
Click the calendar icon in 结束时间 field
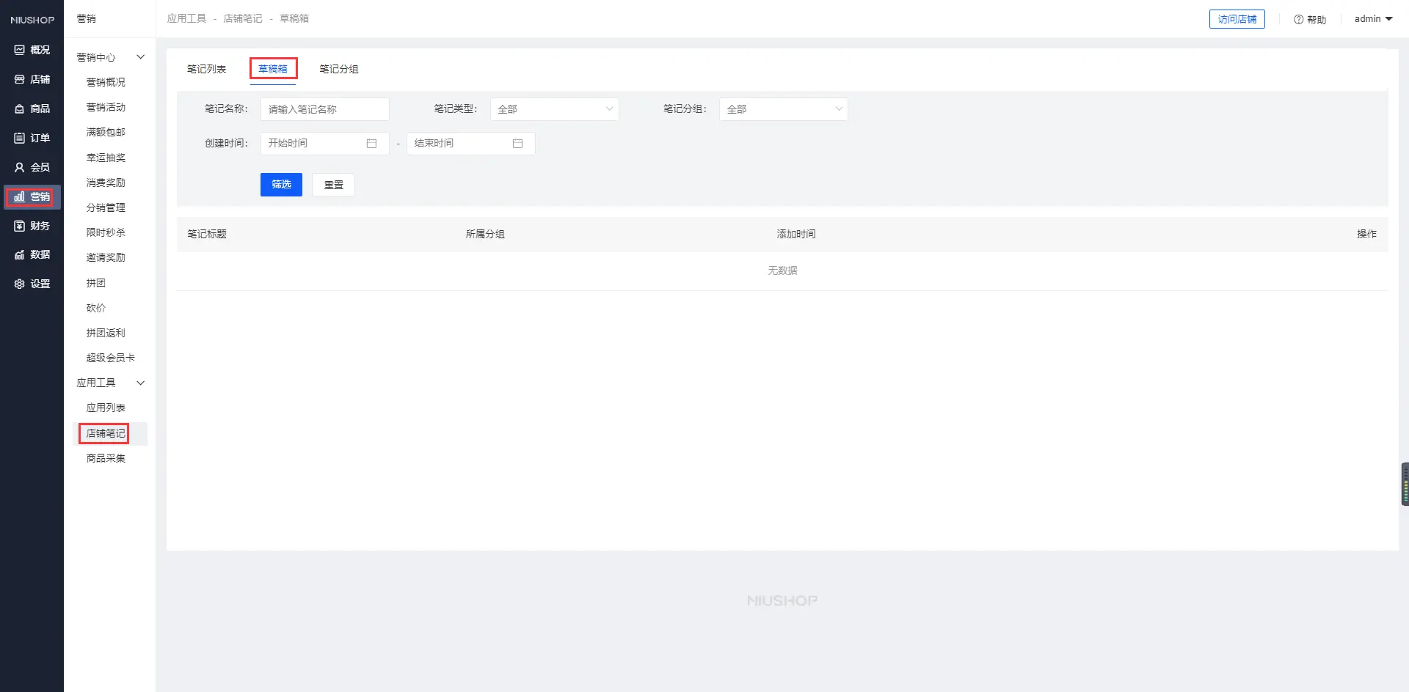517,144
